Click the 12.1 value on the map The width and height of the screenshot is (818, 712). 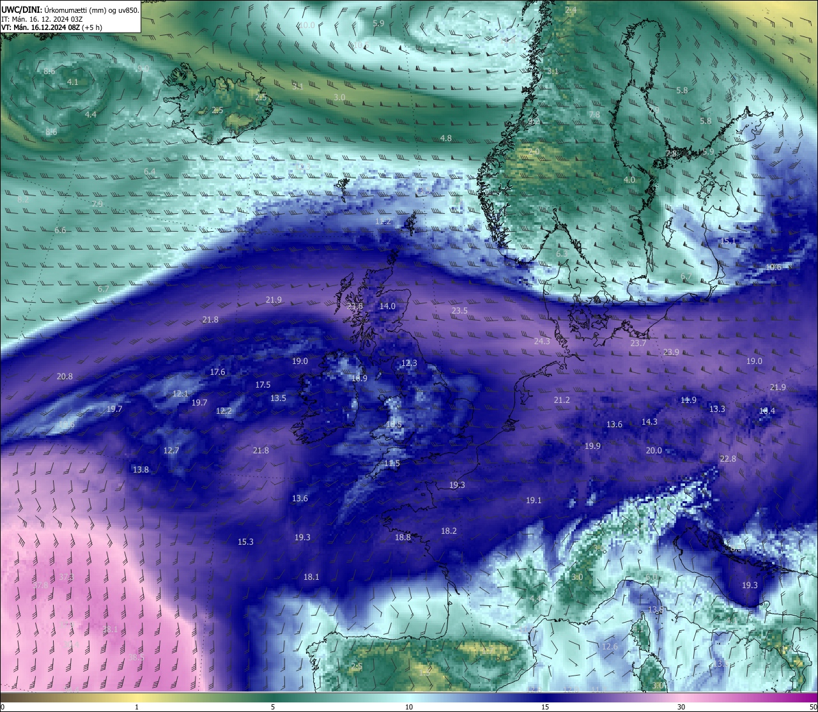(180, 393)
